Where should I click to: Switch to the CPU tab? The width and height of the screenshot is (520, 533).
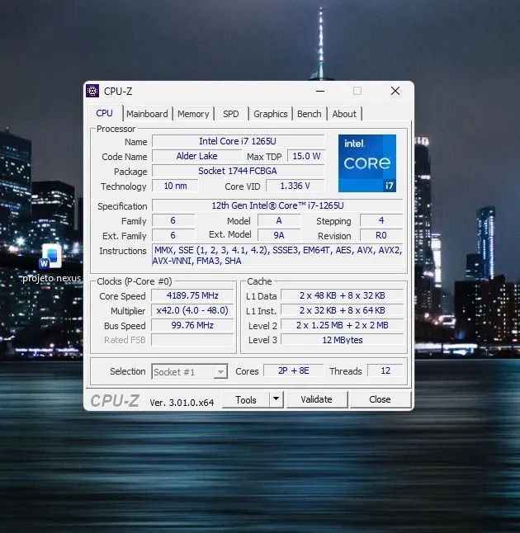coord(104,113)
